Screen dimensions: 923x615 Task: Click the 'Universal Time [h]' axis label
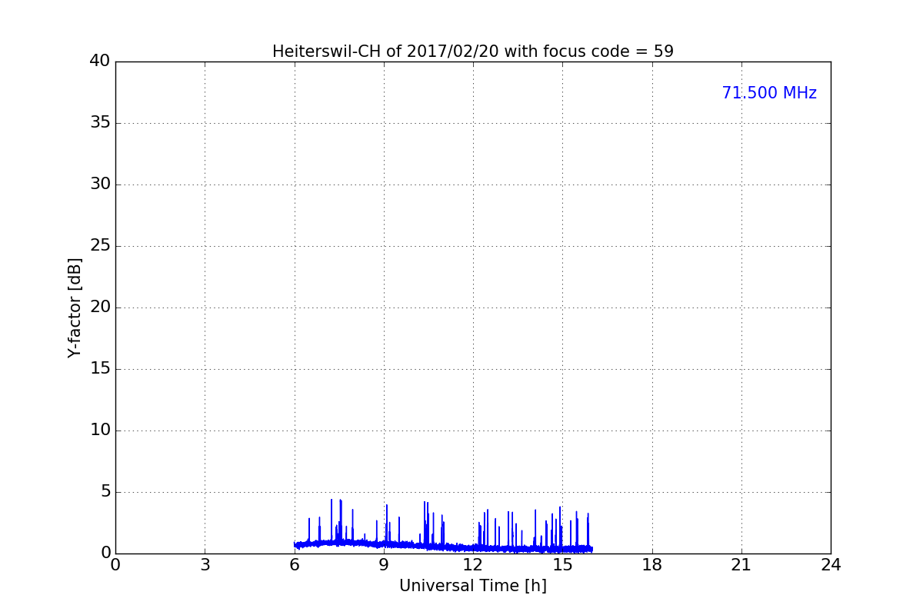point(473,586)
